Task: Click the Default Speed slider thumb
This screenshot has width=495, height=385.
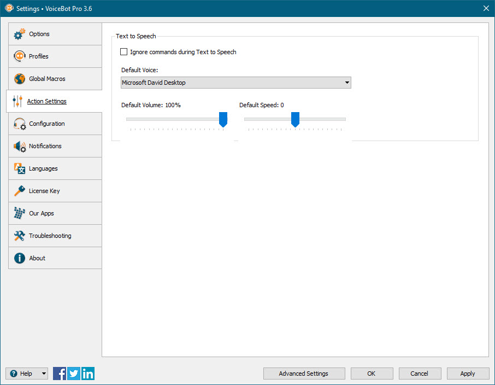Action: (295, 119)
